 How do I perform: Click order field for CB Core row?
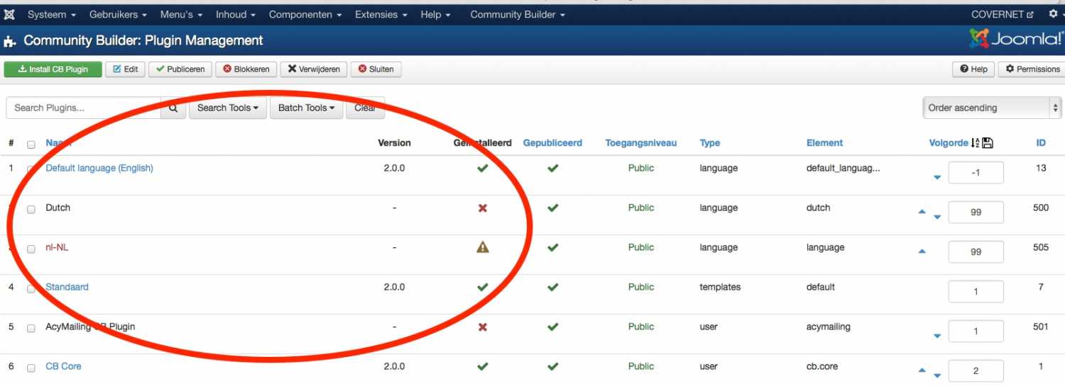click(976, 371)
